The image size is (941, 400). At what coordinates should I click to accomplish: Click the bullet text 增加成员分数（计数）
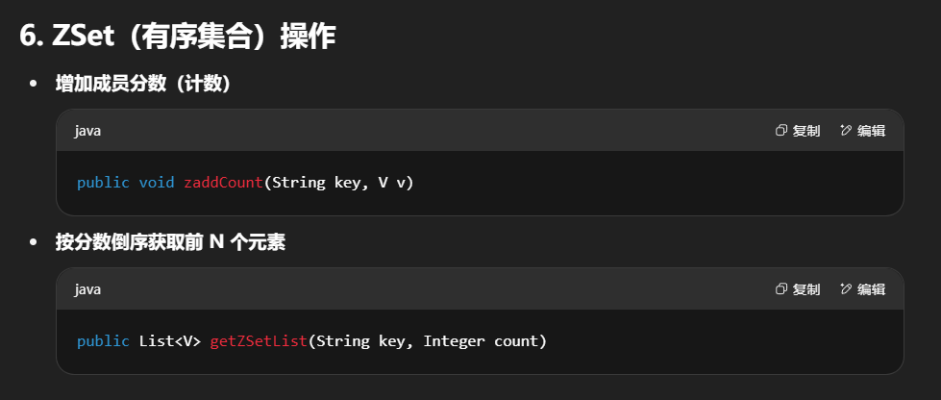(143, 85)
